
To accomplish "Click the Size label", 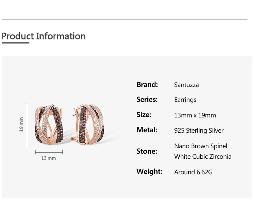I will coord(144,115).
